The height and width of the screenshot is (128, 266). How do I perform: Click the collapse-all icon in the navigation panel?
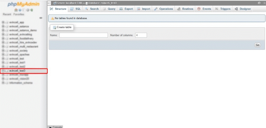(x=41, y=18)
